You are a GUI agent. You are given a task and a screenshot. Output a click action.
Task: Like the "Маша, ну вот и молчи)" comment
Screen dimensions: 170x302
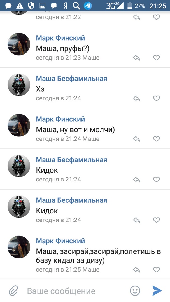(x=156, y=139)
